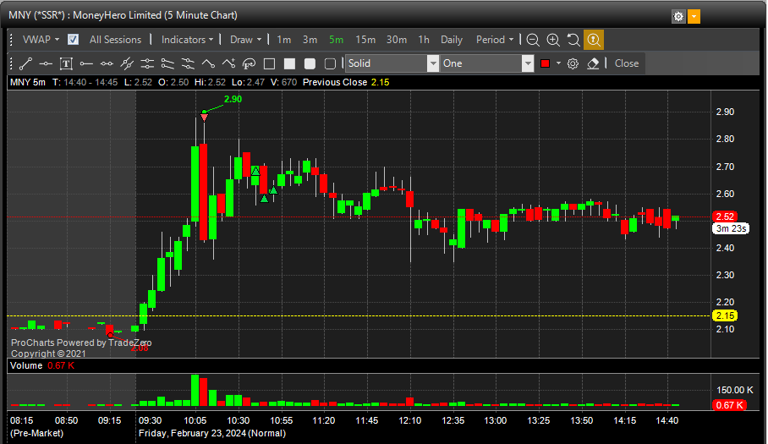
Task: Select the empty rectangle shape tool
Action: pos(269,63)
